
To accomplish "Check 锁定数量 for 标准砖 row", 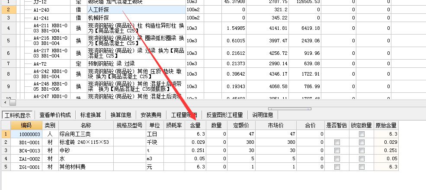I will tap(362, 142).
